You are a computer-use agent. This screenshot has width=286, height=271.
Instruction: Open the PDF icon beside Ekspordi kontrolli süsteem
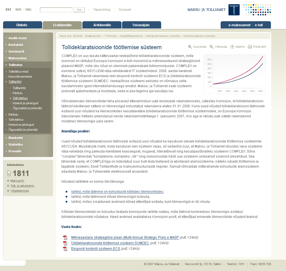coord(65,249)
